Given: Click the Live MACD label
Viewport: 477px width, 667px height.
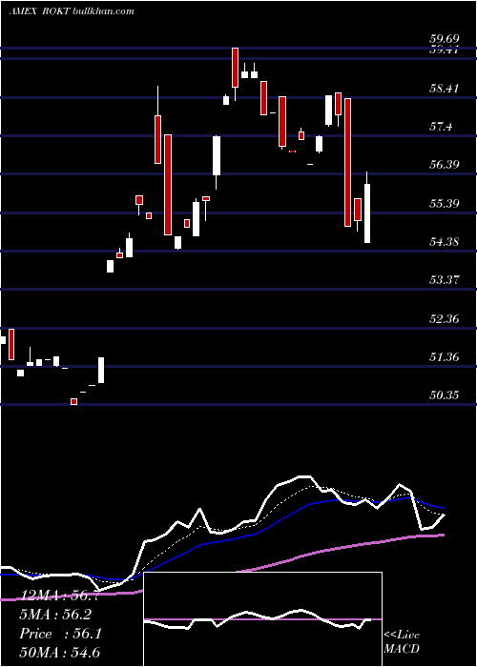Looking at the screenshot, I should tap(402, 642).
